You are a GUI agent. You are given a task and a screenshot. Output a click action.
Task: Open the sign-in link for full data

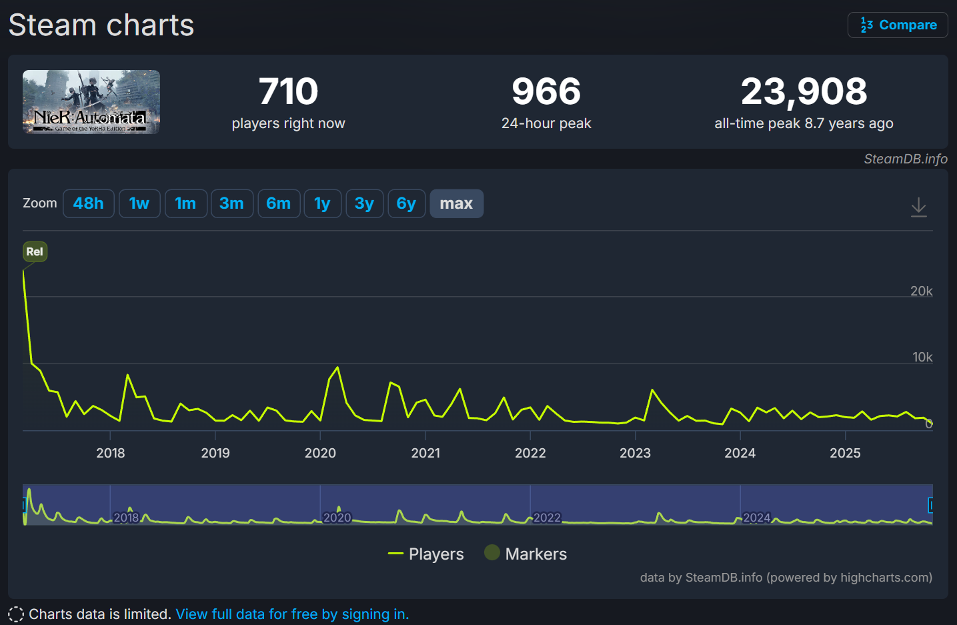point(292,614)
